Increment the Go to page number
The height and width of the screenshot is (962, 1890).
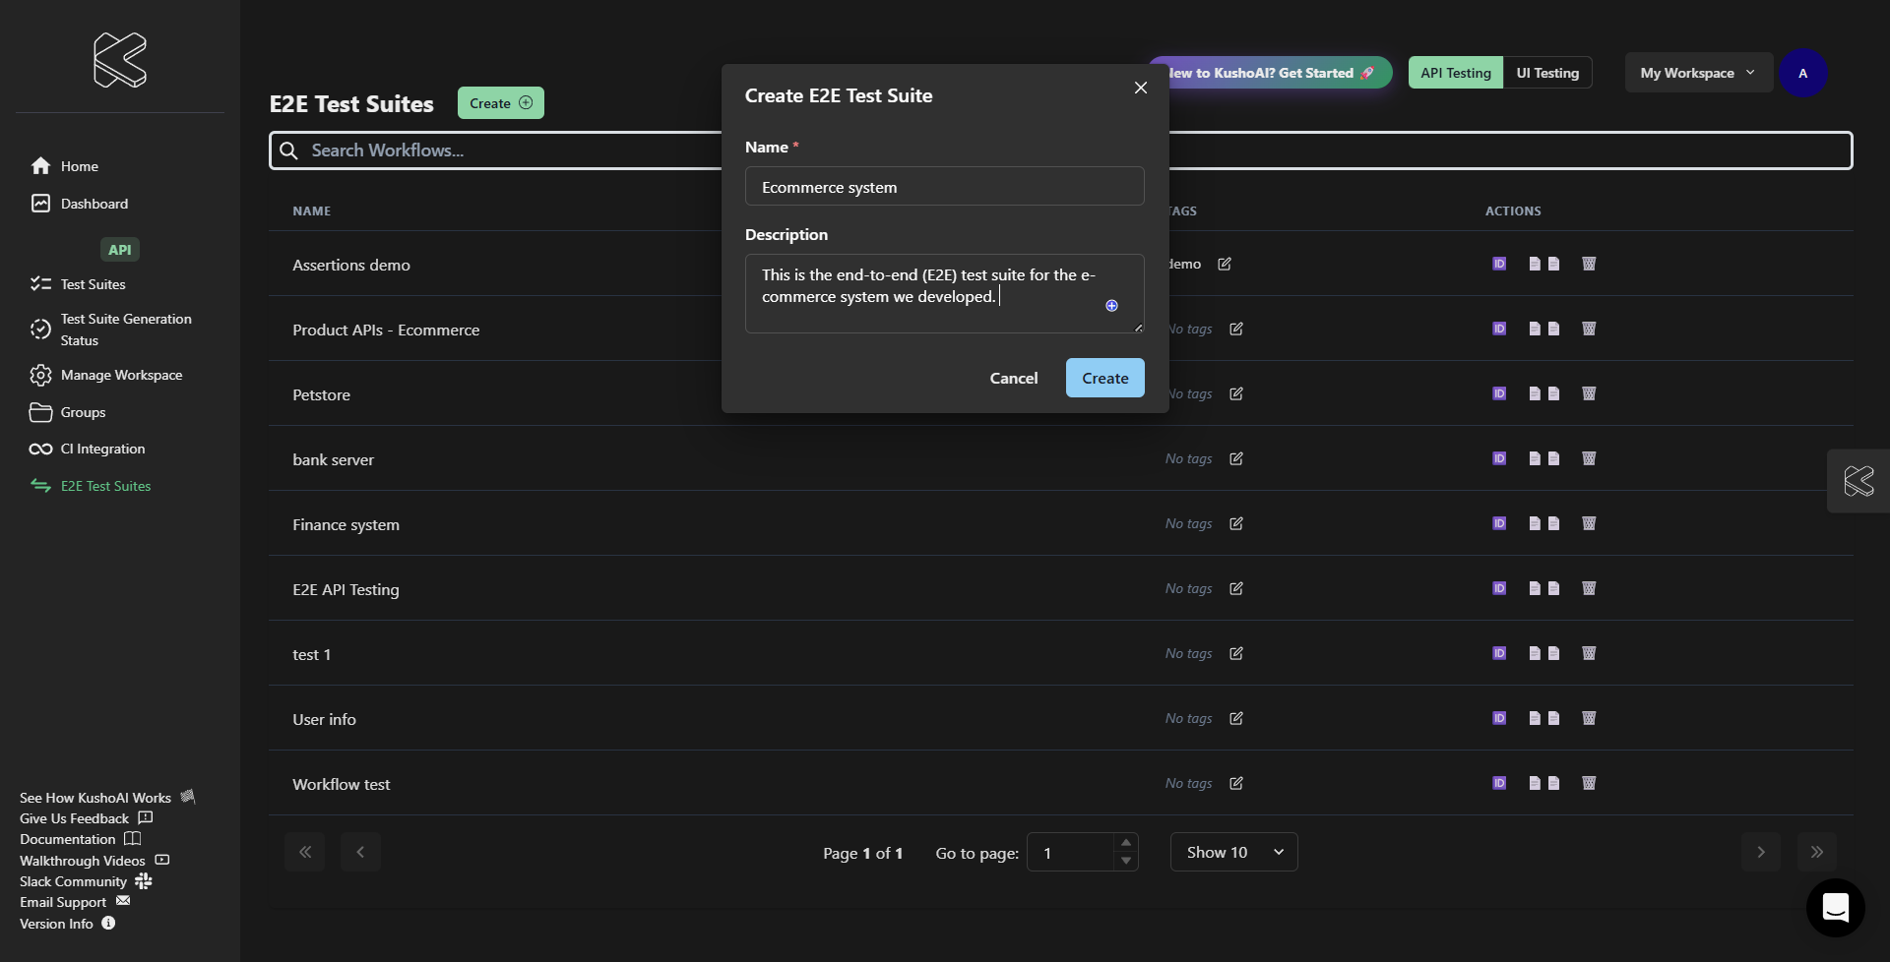tap(1126, 843)
